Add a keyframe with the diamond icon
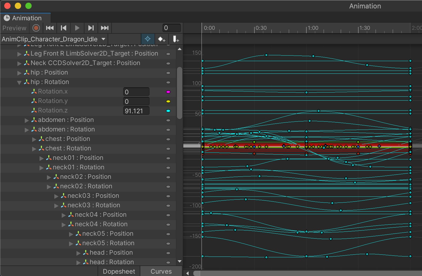Screen dimensions: 422x276 pyautogui.click(x=161, y=39)
